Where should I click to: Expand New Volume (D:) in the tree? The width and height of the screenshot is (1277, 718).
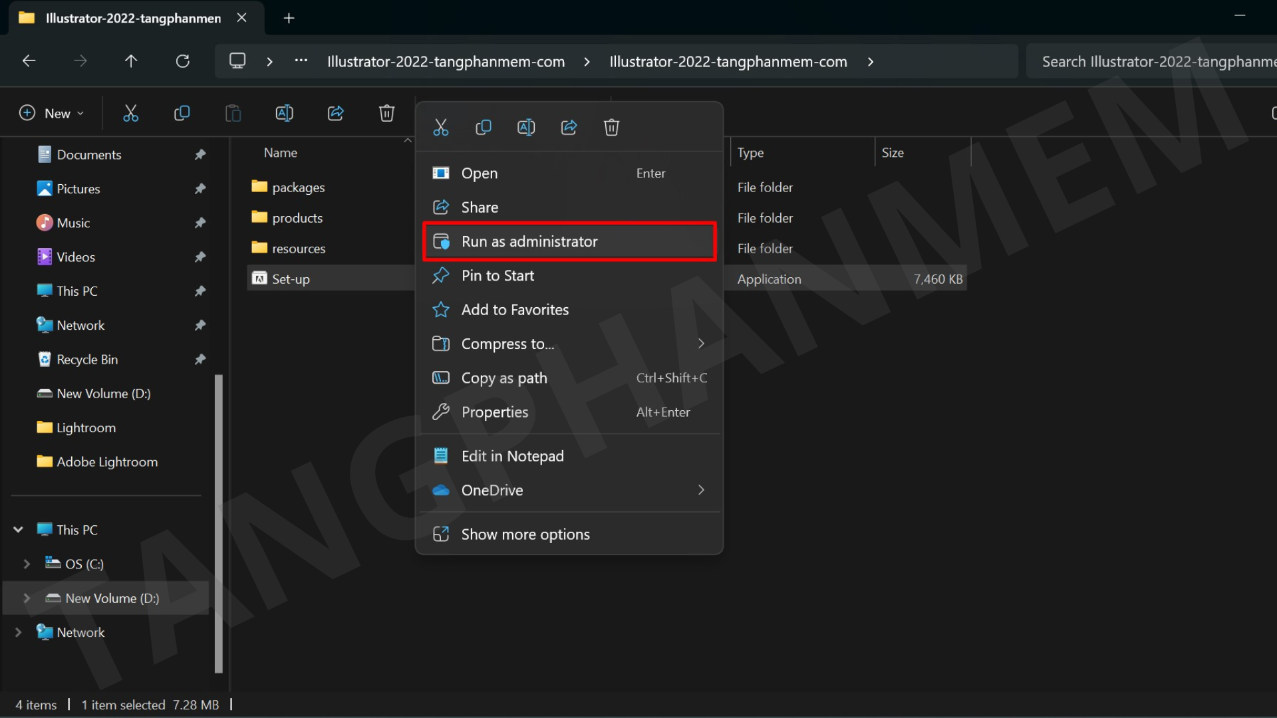click(27, 598)
